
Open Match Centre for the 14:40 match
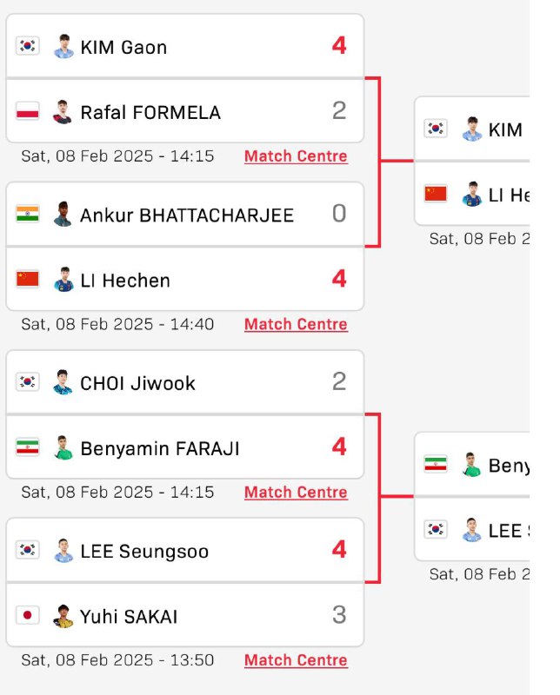point(296,324)
